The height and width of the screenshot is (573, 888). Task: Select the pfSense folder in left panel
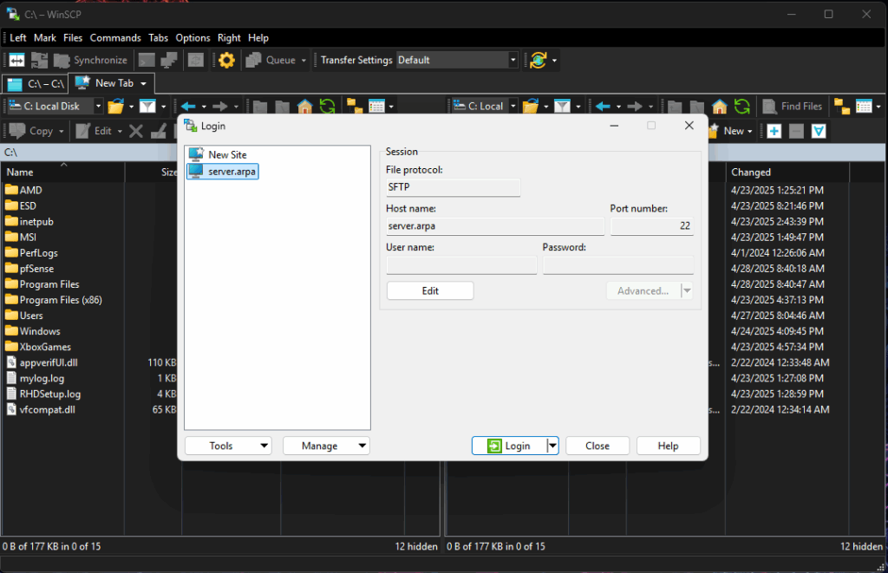pos(29,269)
